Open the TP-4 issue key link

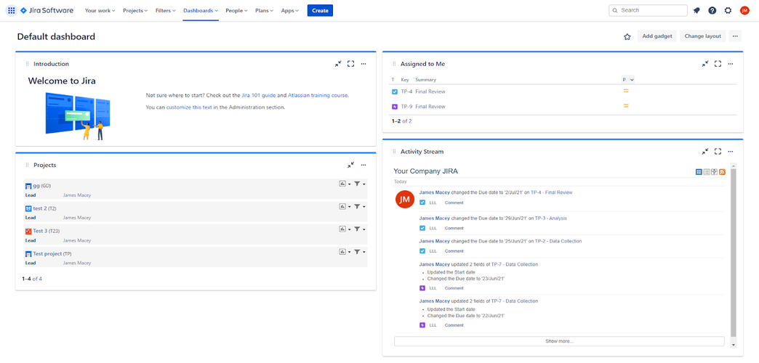(x=406, y=91)
